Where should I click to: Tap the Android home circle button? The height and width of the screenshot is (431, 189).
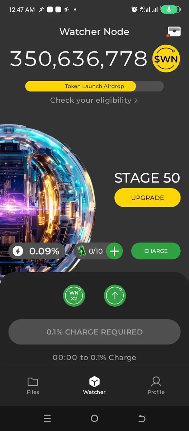click(94, 418)
